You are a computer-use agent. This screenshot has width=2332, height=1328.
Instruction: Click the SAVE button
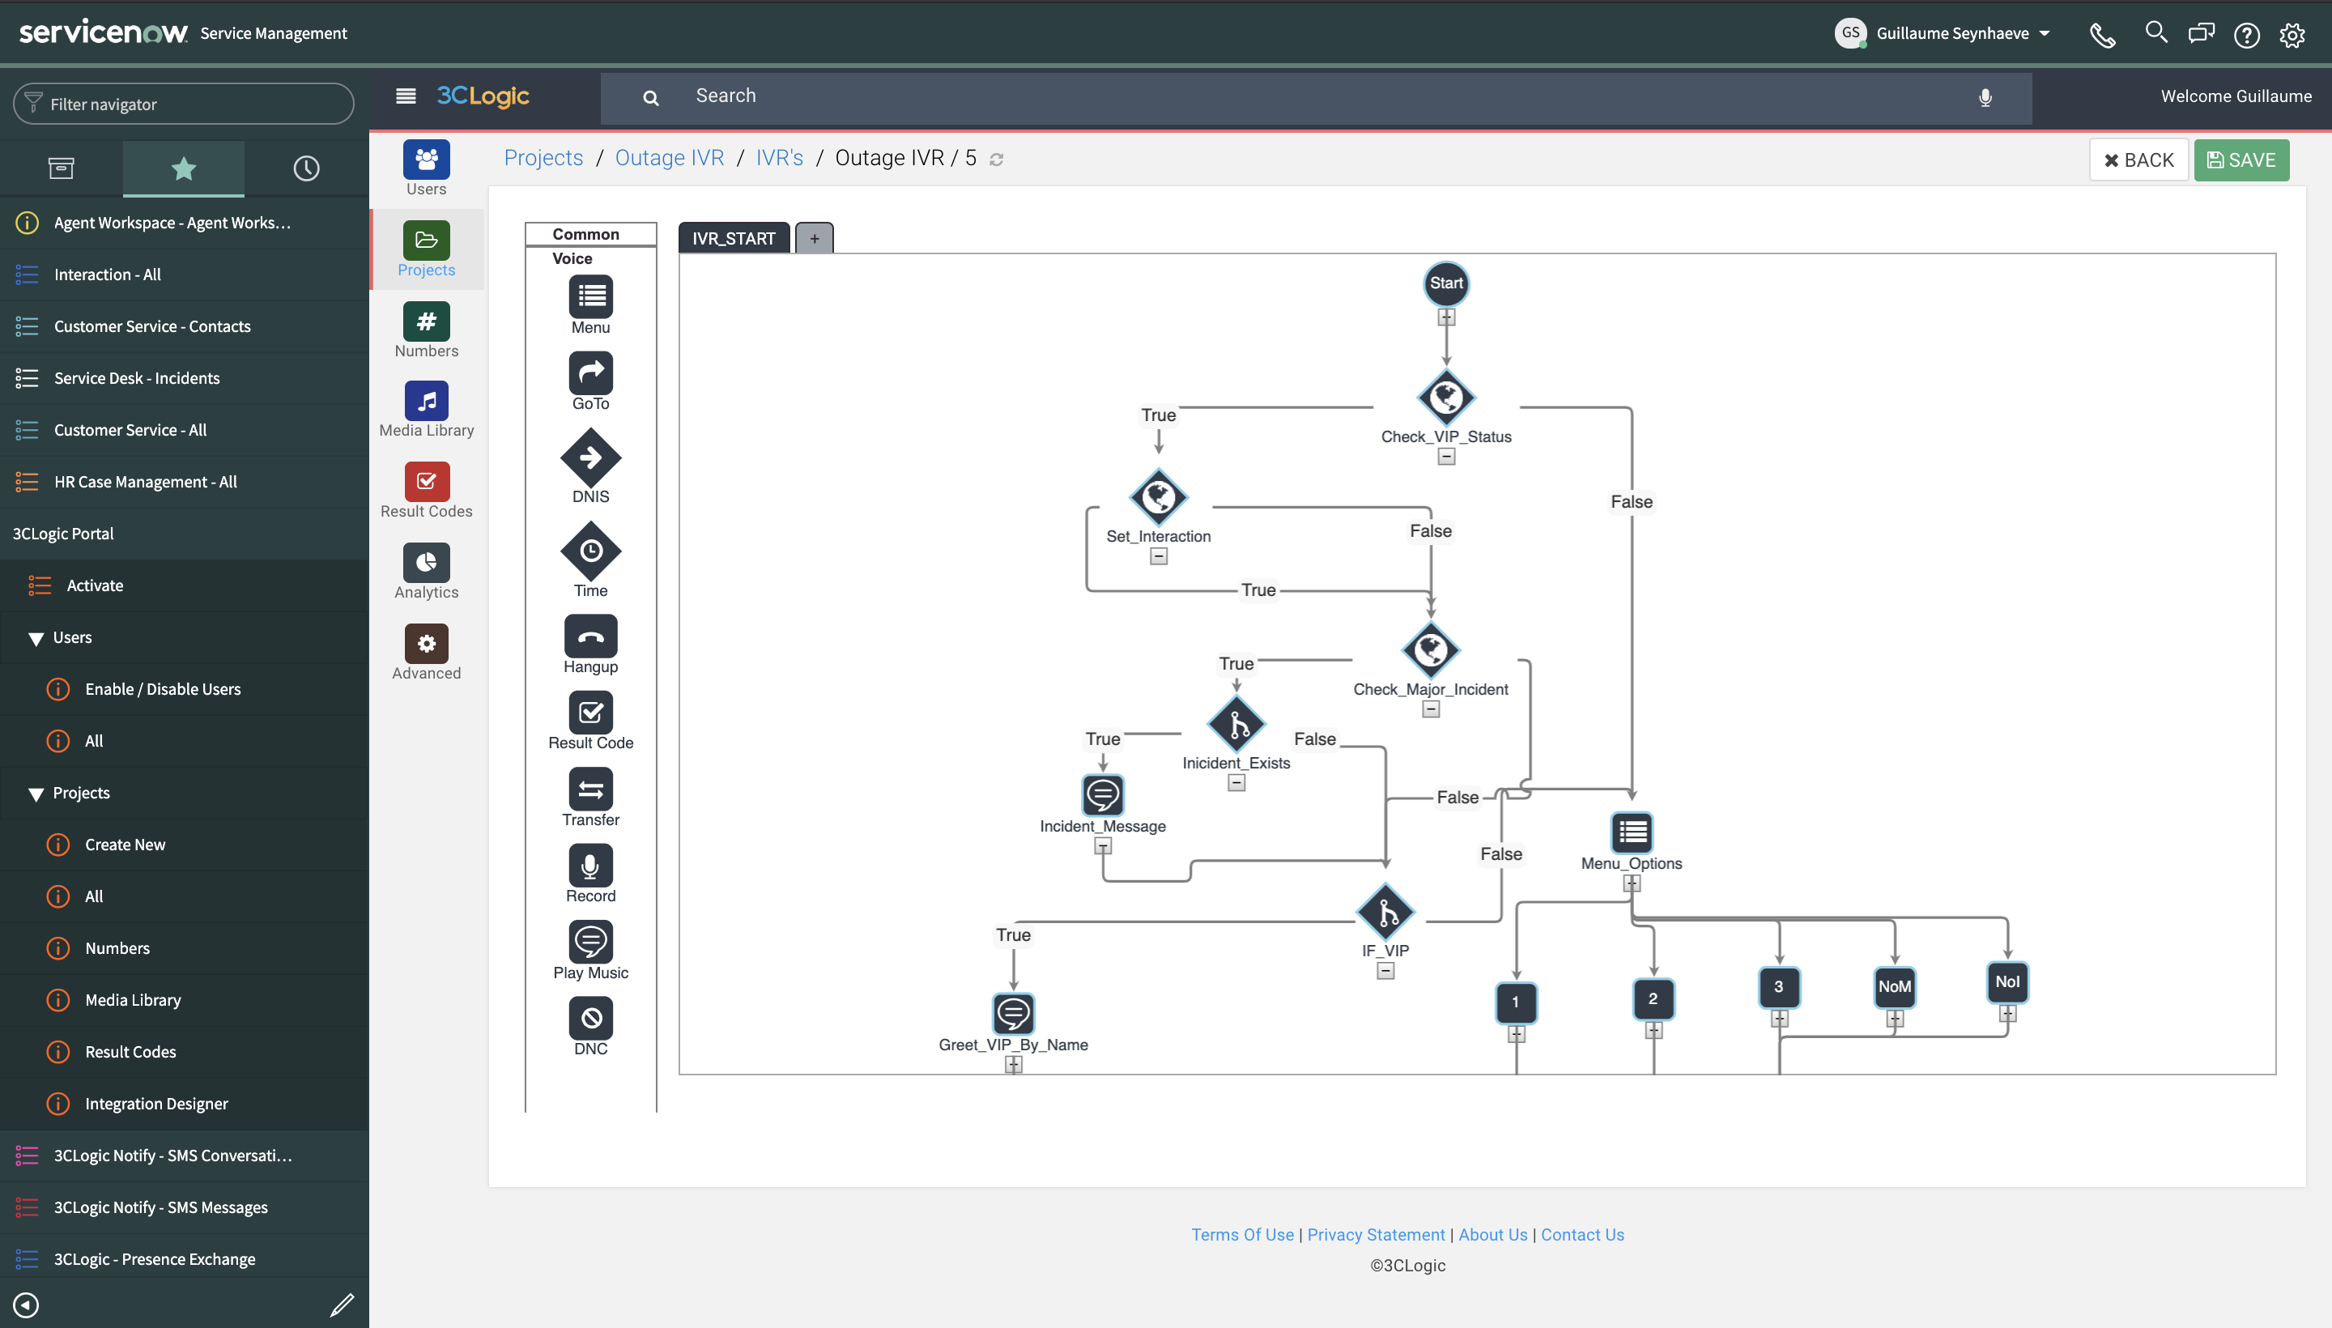[x=2242, y=159]
